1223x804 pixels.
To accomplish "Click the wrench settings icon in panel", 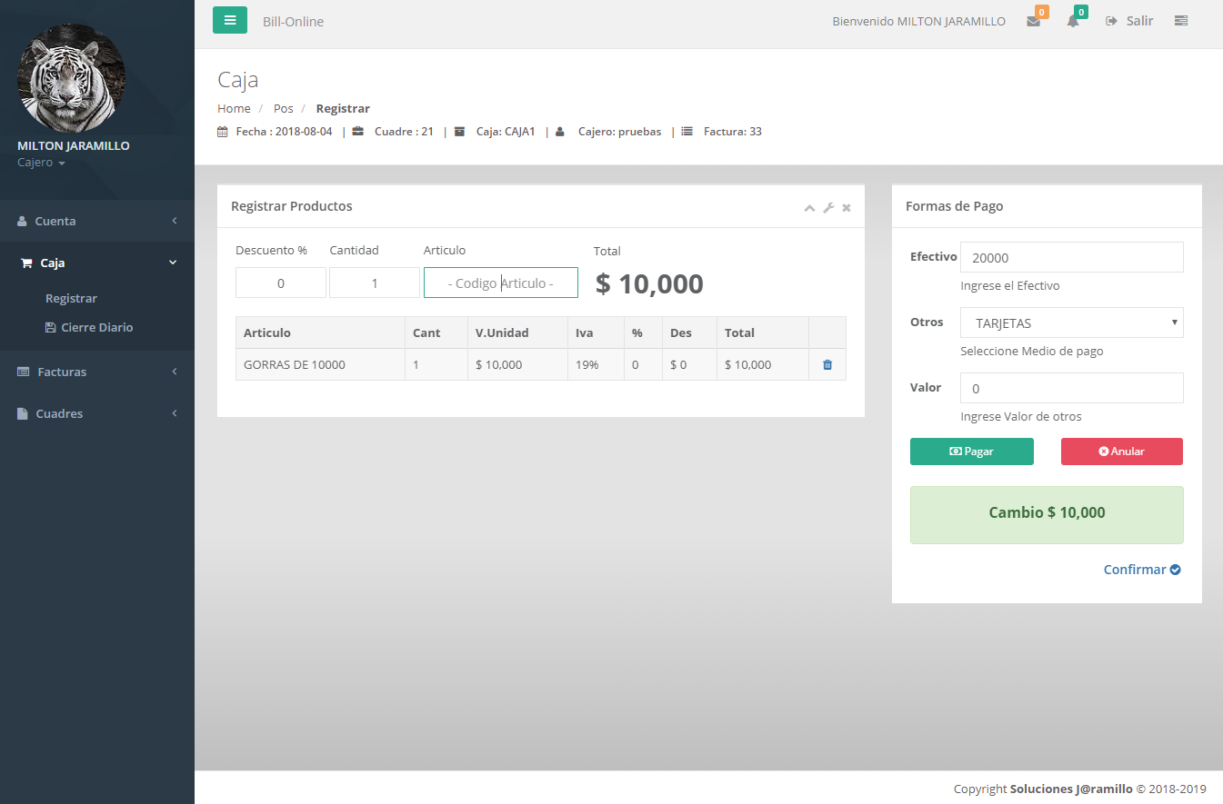I will coord(828,208).
